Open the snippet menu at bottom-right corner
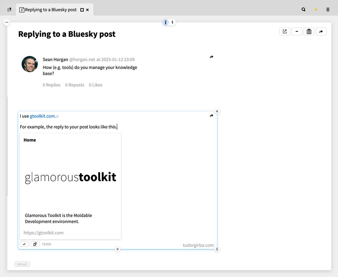338x277 pixels. 217,249
